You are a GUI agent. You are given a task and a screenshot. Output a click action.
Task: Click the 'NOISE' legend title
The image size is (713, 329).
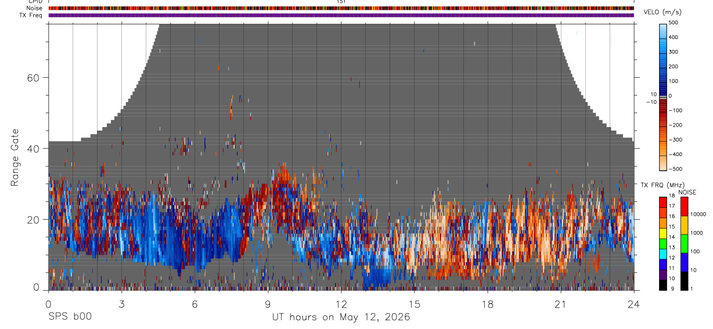click(687, 192)
